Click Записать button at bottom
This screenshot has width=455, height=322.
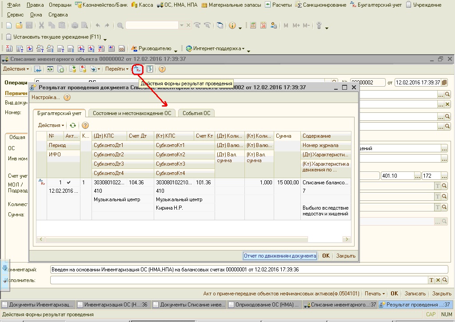pyautogui.click(x=415, y=294)
